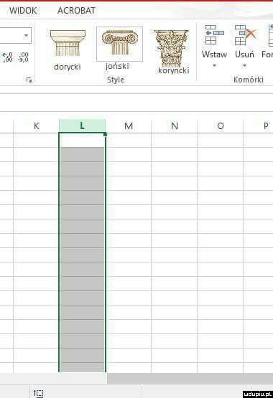This screenshot has width=273, height=398.
Task: Increase decimal places icon
Action: [8, 57]
